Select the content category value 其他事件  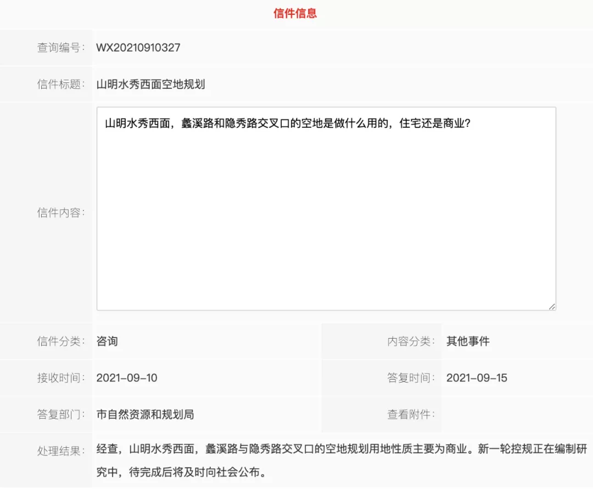coord(468,341)
